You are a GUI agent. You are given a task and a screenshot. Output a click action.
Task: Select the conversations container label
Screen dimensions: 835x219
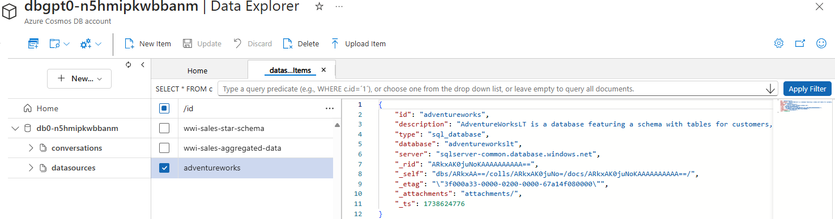pyautogui.click(x=76, y=148)
